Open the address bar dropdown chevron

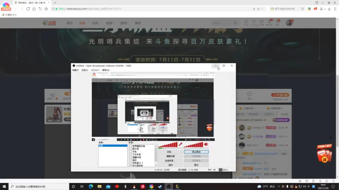262,9
